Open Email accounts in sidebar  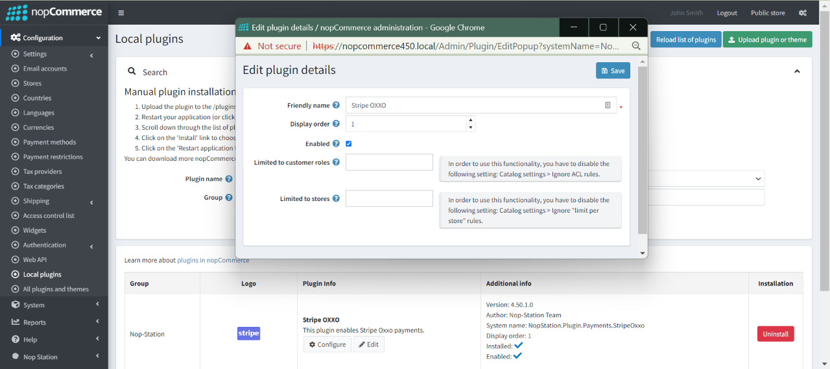[x=45, y=69]
